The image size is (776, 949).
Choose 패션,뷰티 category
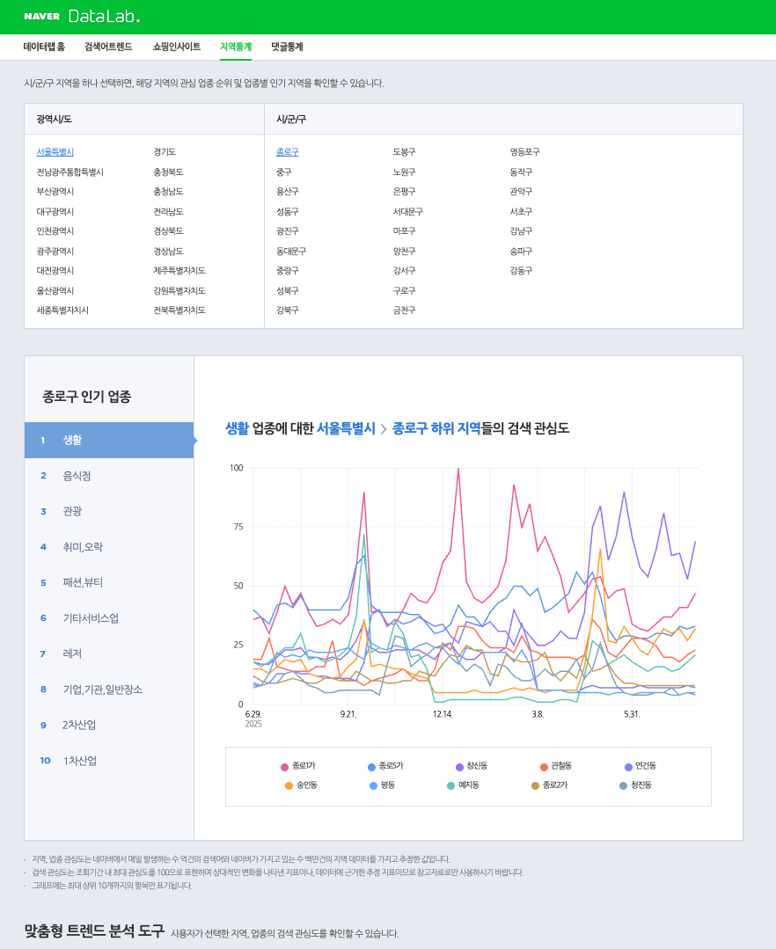coord(109,582)
